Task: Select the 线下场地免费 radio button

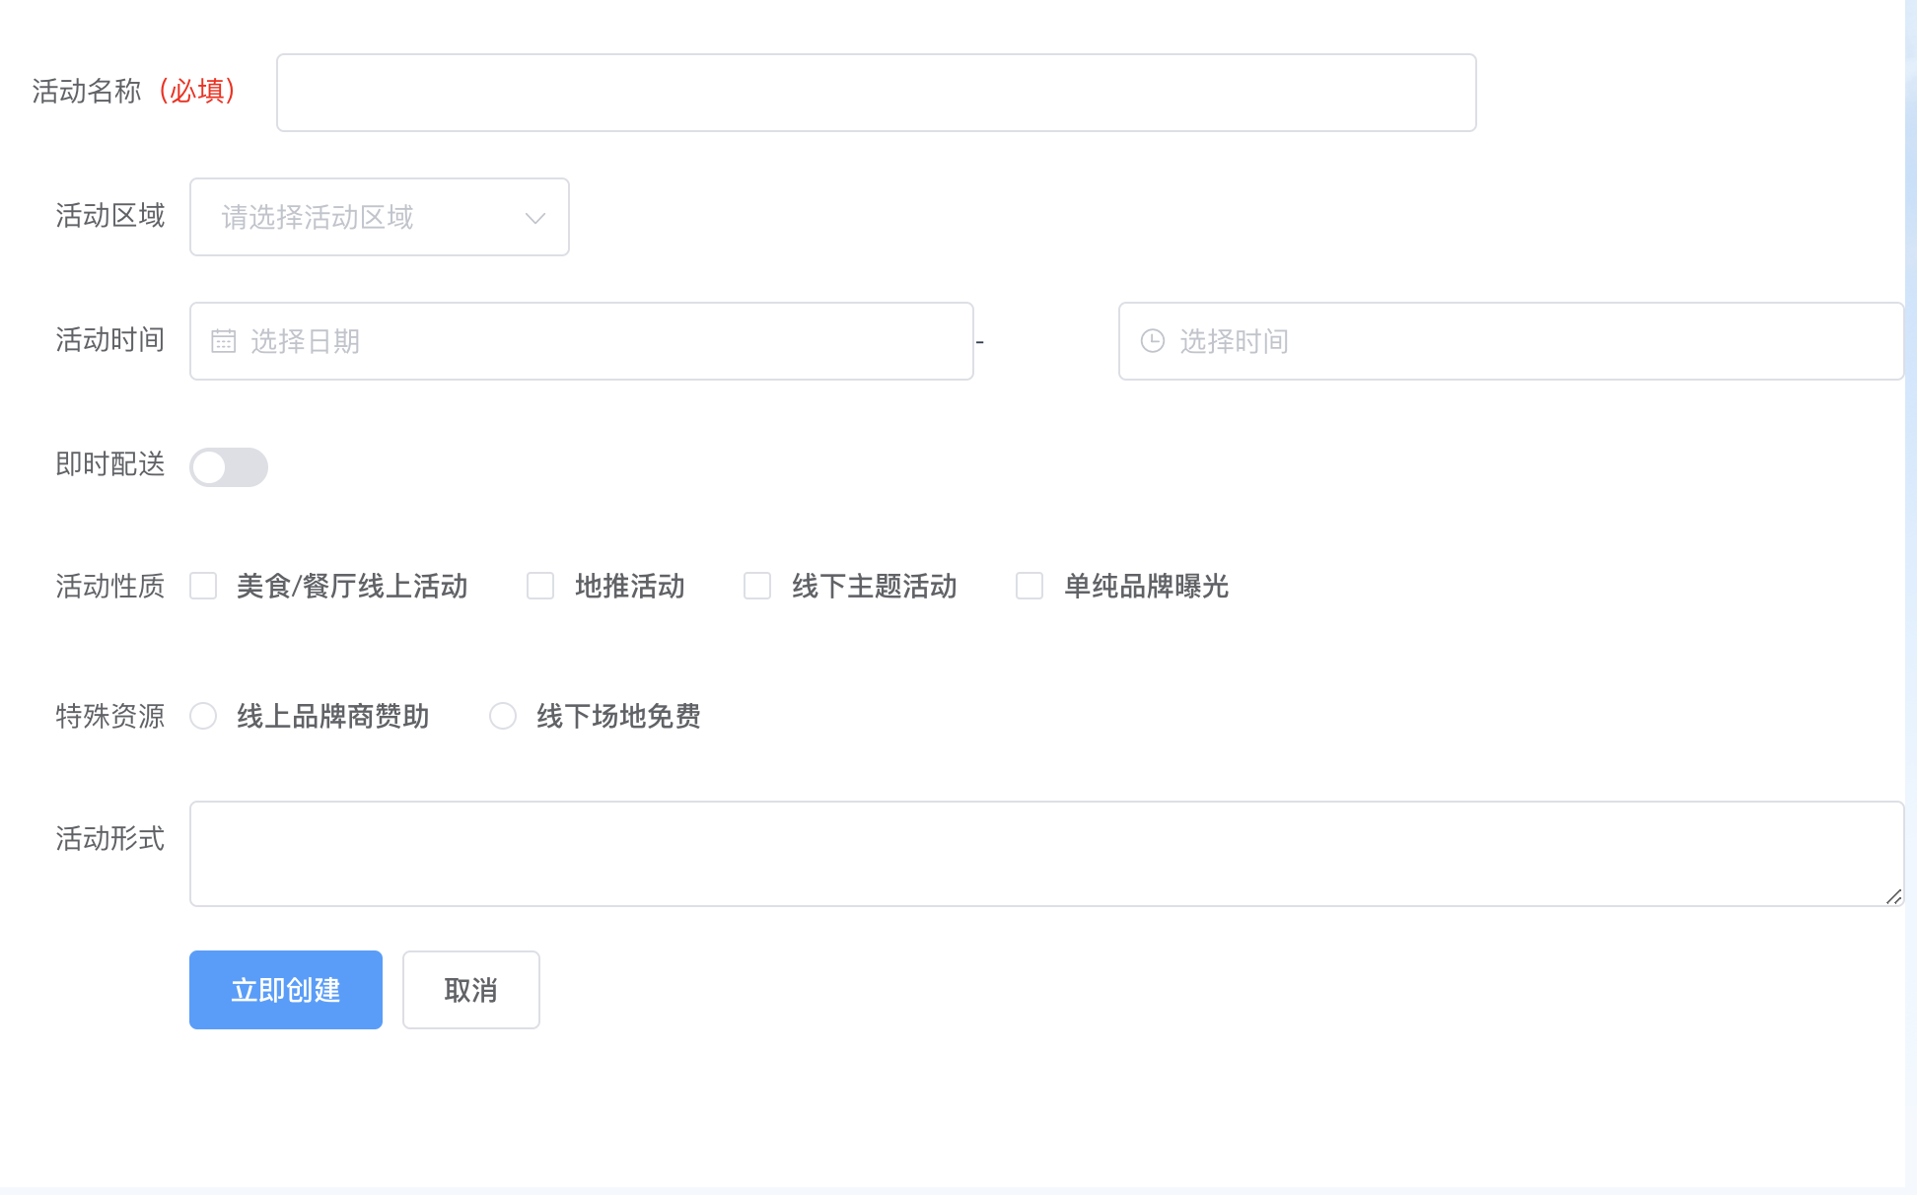Action: 503,716
